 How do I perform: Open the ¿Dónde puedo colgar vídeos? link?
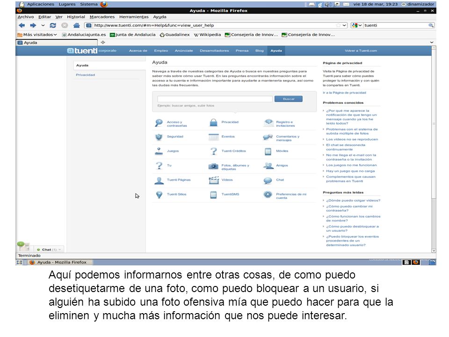(353, 200)
